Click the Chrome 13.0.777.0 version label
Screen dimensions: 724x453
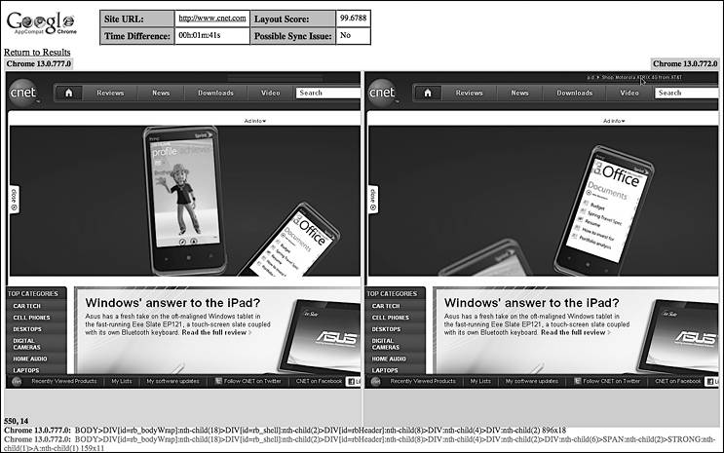39,63
